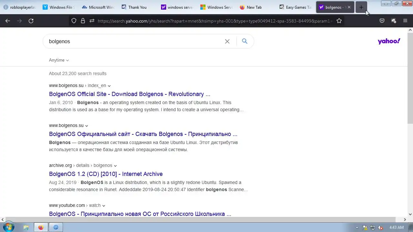Open the Save to Pocket icon

(382, 21)
